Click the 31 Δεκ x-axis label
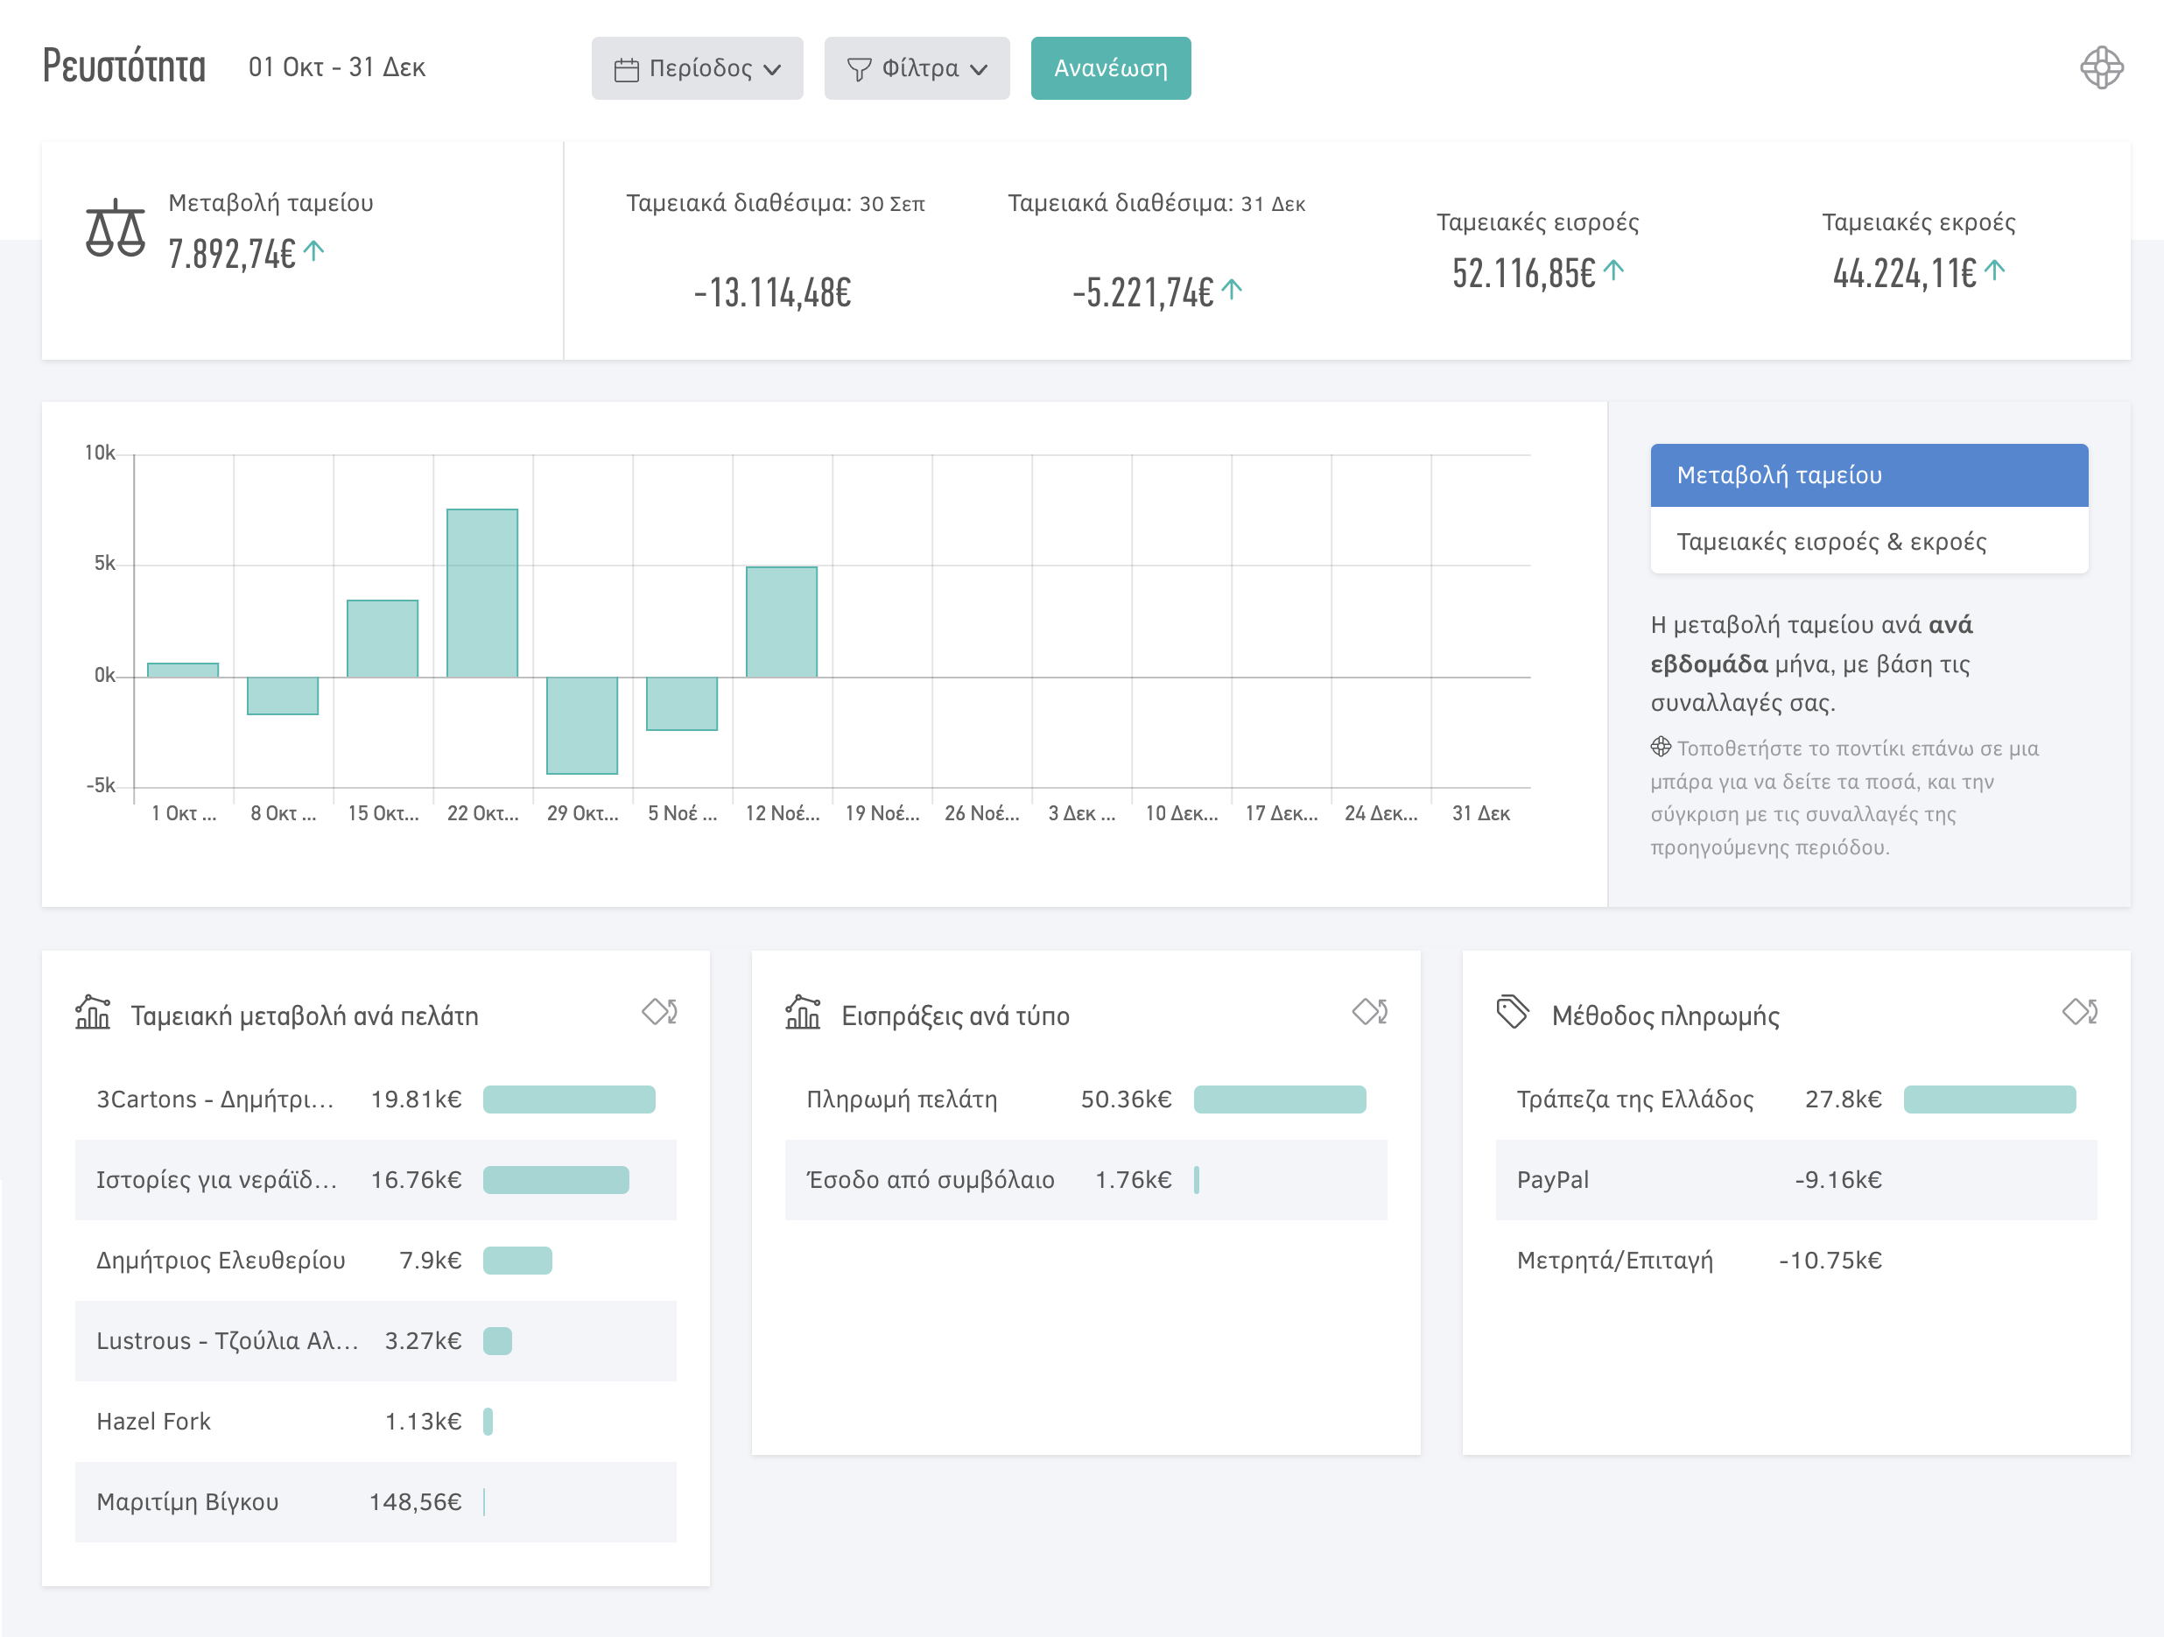This screenshot has height=1637, width=2164. (x=1480, y=814)
